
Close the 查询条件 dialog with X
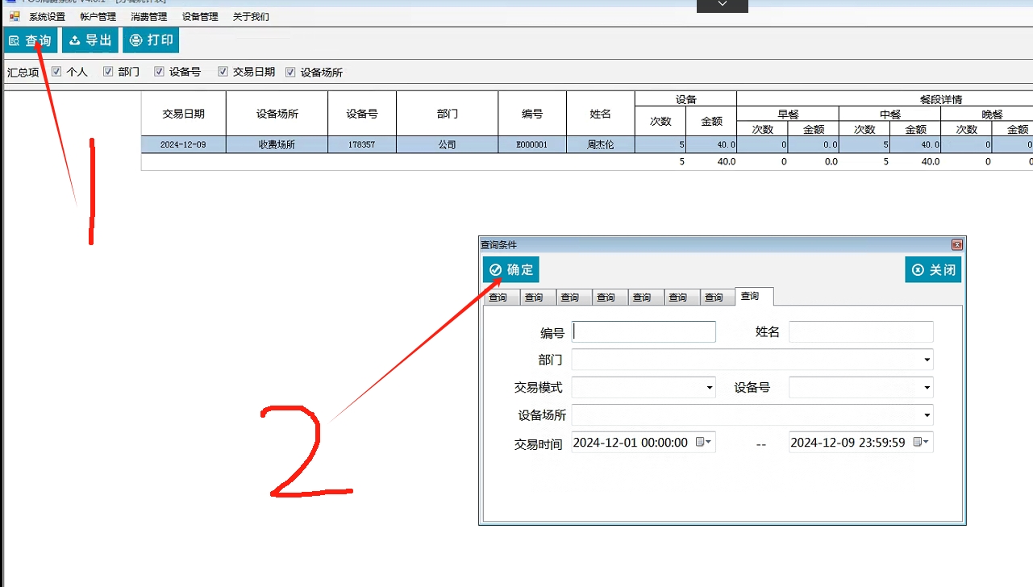tap(957, 244)
